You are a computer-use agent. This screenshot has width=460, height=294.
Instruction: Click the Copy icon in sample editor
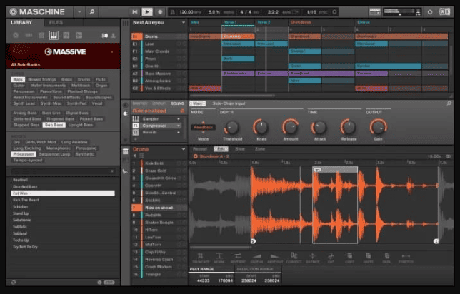(x=350, y=258)
